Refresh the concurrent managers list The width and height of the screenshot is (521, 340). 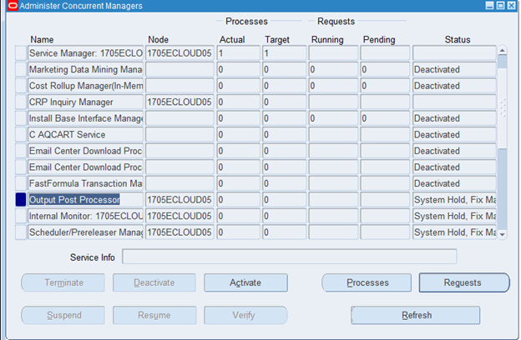pyautogui.click(x=416, y=316)
